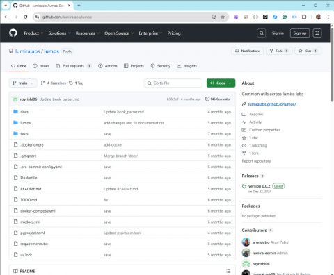Click the site info icon in address bar
Viewport: 334px width, 275px height.
(37, 17)
